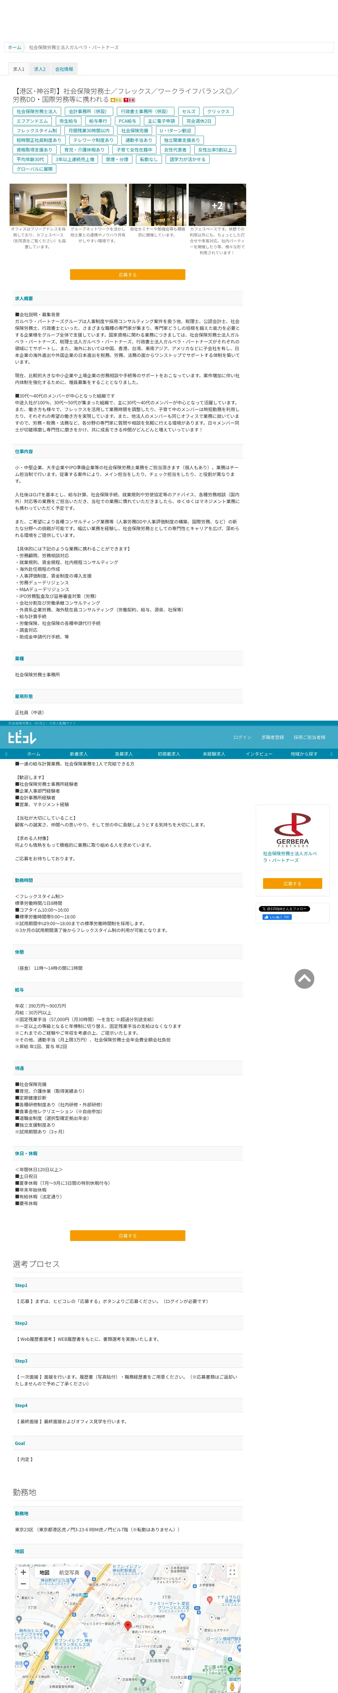Switch map to 航空写真 view

[69, 1573]
